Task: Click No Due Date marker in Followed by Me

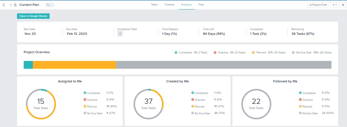Action: [300, 113]
